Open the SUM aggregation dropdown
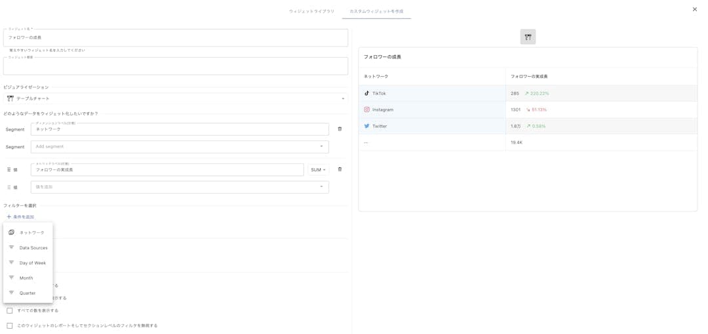 click(318, 170)
